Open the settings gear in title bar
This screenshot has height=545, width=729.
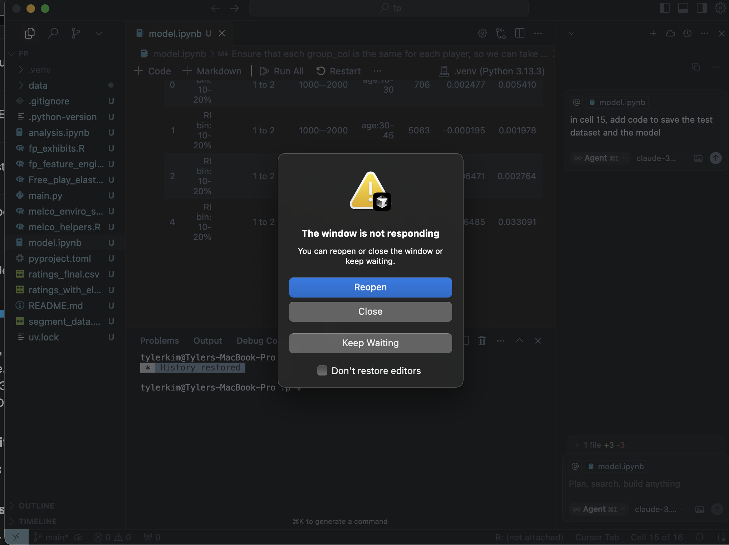click(720, 8)
